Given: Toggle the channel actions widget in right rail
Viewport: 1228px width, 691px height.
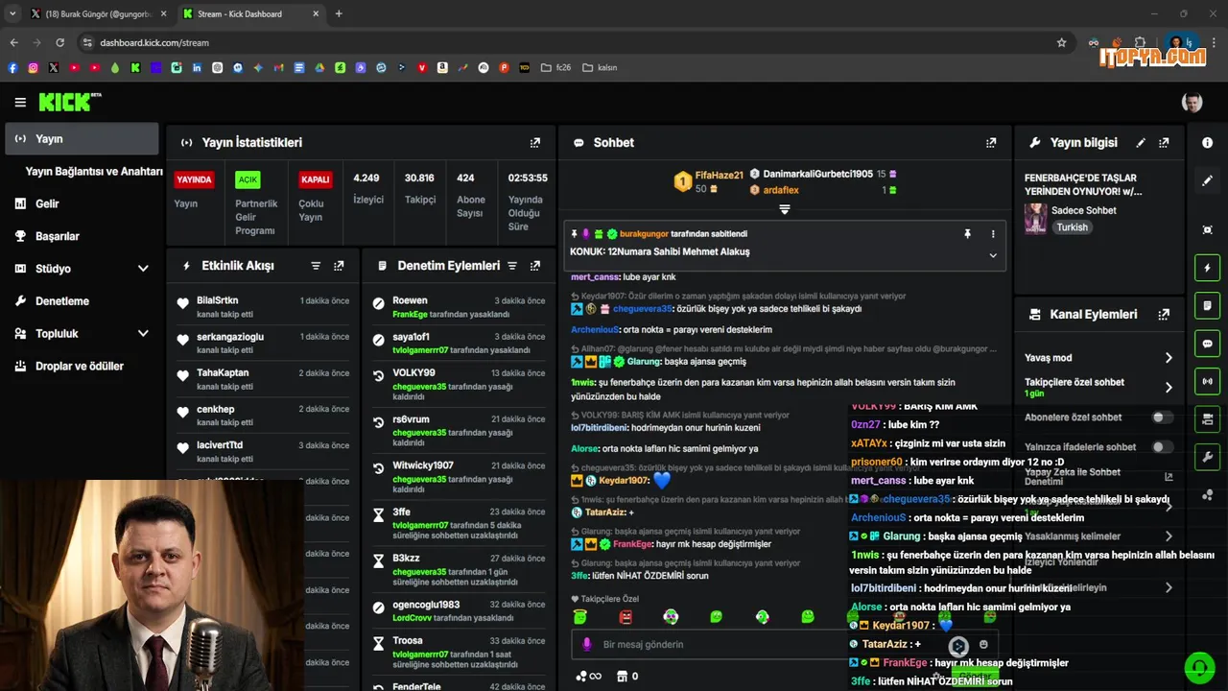Looking at the screenshot, I should coord(1207,418).
